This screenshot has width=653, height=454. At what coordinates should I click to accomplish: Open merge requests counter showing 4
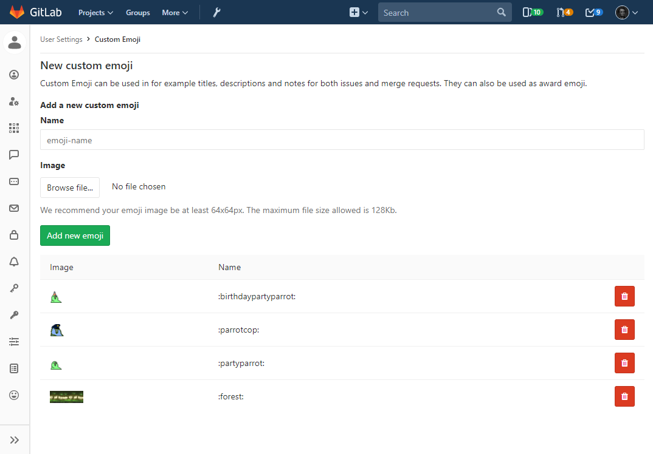pyautogui.click(x=564, y=13)
